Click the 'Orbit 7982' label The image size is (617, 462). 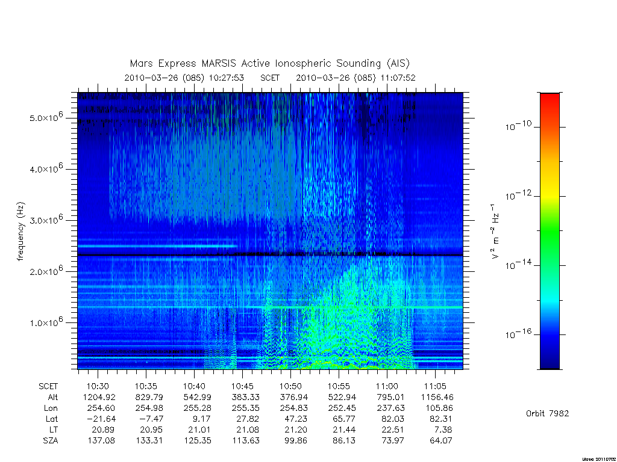(x=547, y=413)
